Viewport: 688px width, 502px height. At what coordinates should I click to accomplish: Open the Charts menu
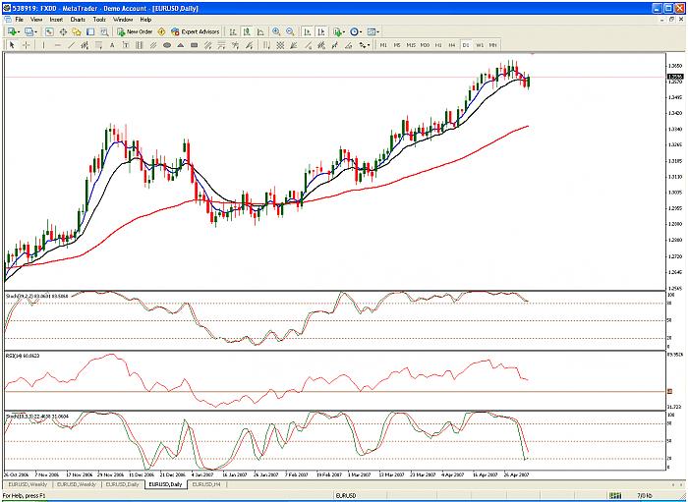pos(78,20)
